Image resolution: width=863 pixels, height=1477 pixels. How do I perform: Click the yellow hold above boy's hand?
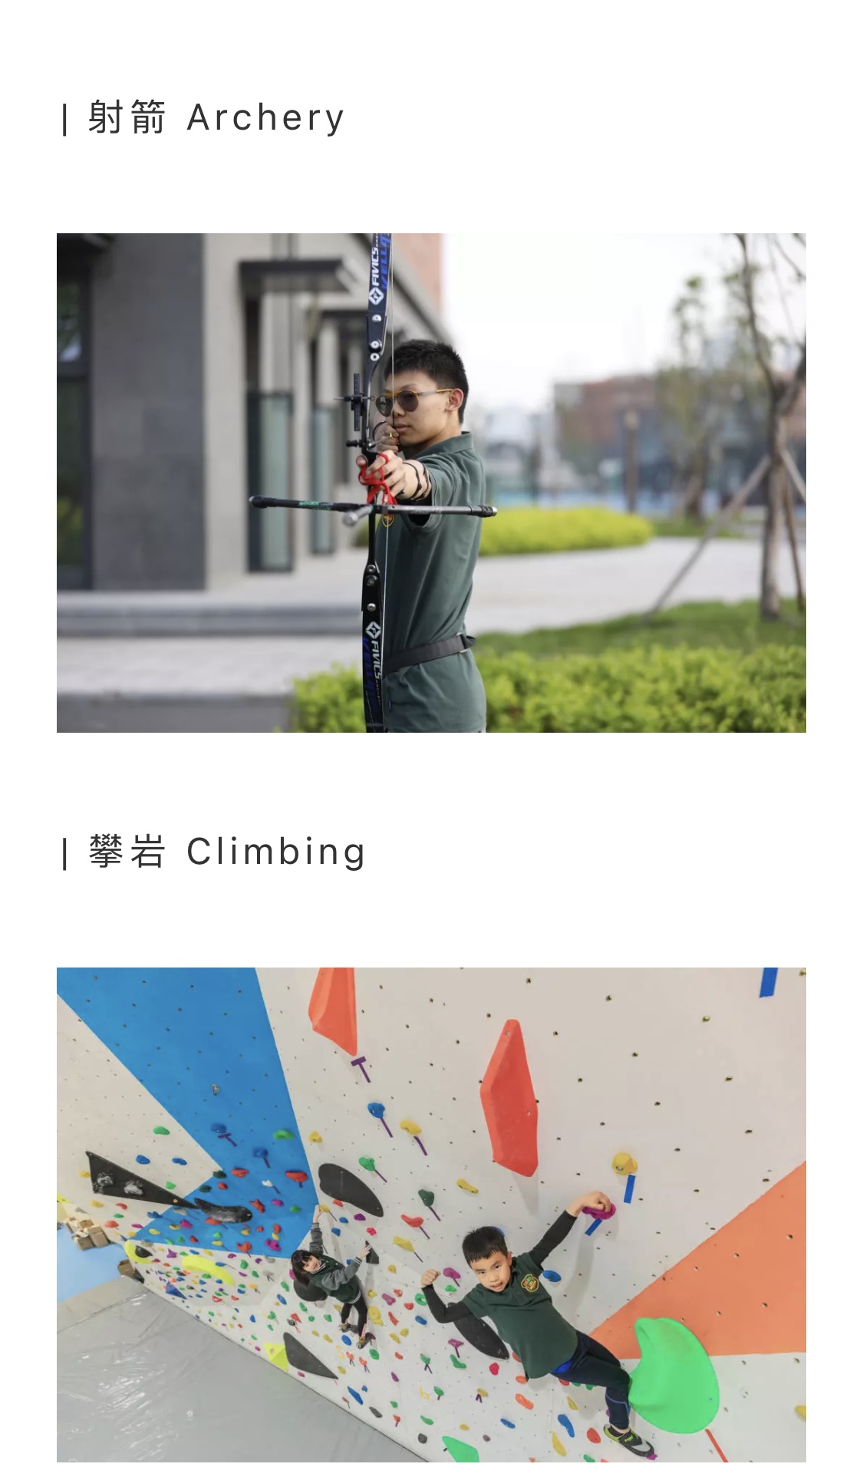pos(624,1162)
